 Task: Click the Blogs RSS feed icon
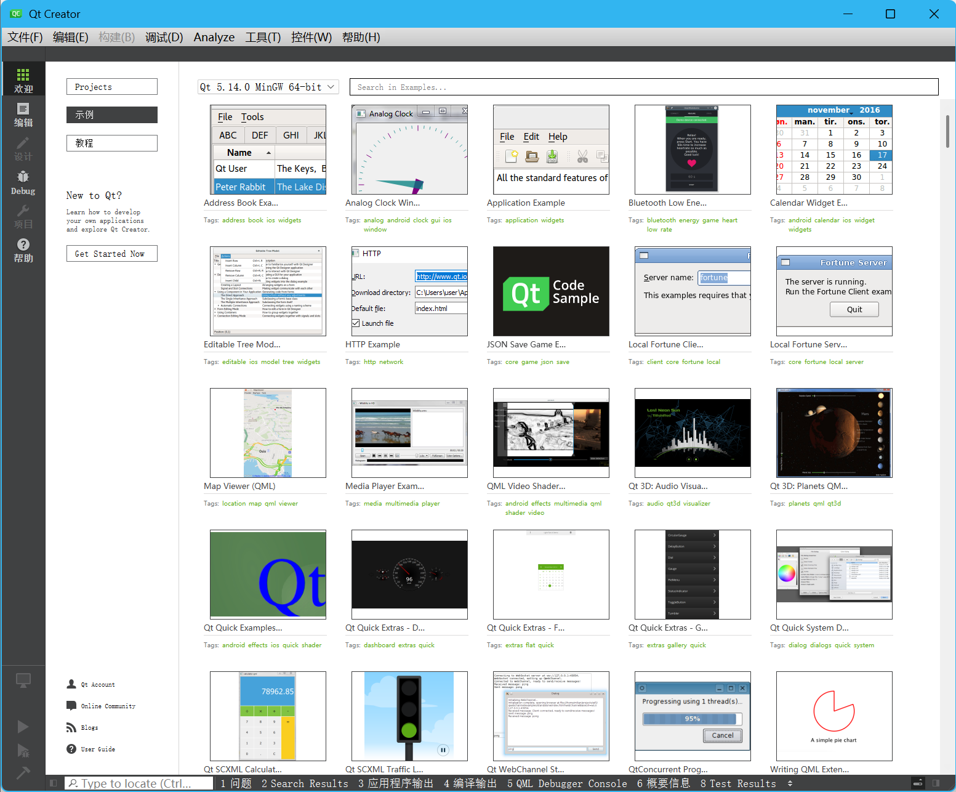(71, 727)
